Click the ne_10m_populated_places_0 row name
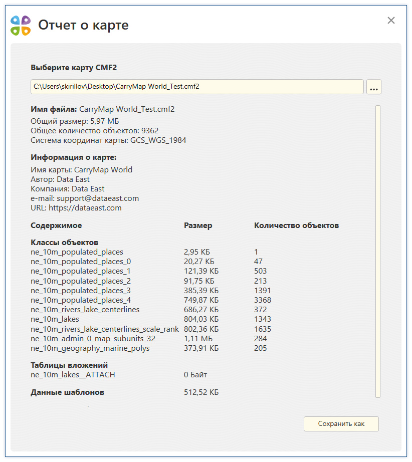412x462 pixels. (81, 262)
